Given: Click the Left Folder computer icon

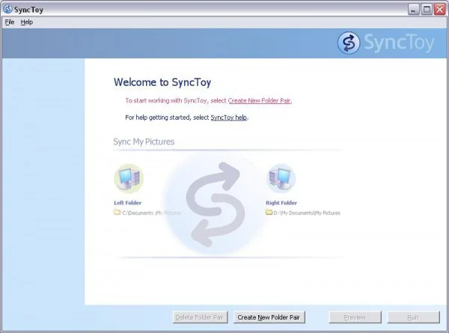Looking at the screenshot, I should pyautogui.click(x=129, y=179).
